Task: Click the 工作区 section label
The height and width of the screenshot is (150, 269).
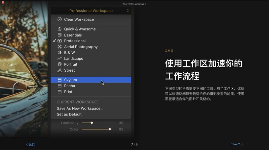Action: pos(169,51)
